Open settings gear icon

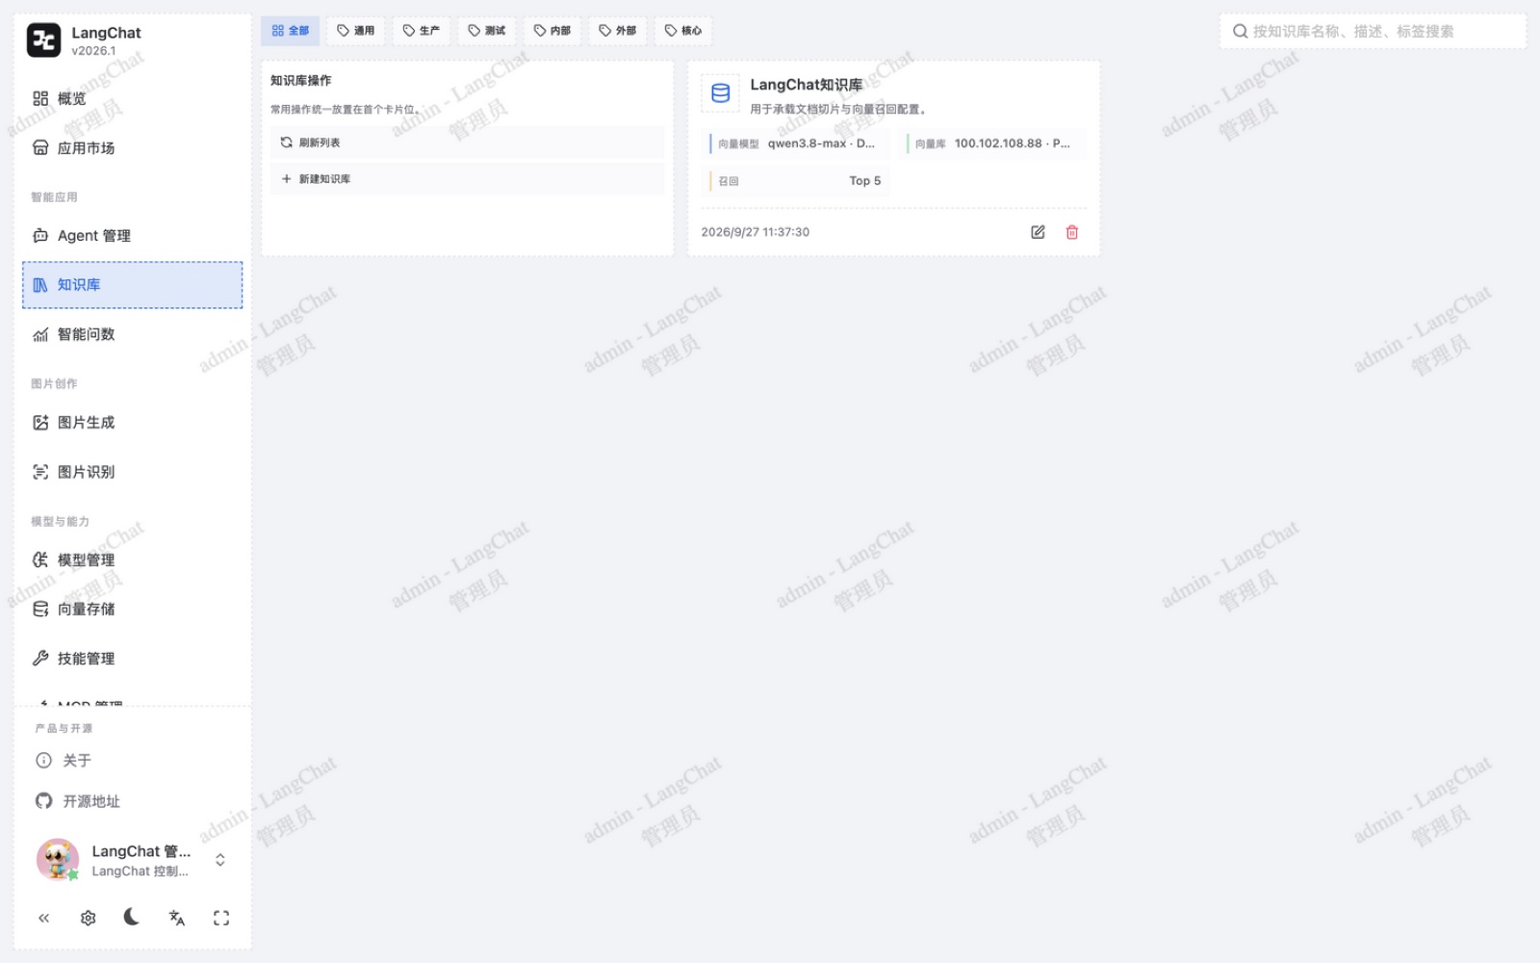88,918
